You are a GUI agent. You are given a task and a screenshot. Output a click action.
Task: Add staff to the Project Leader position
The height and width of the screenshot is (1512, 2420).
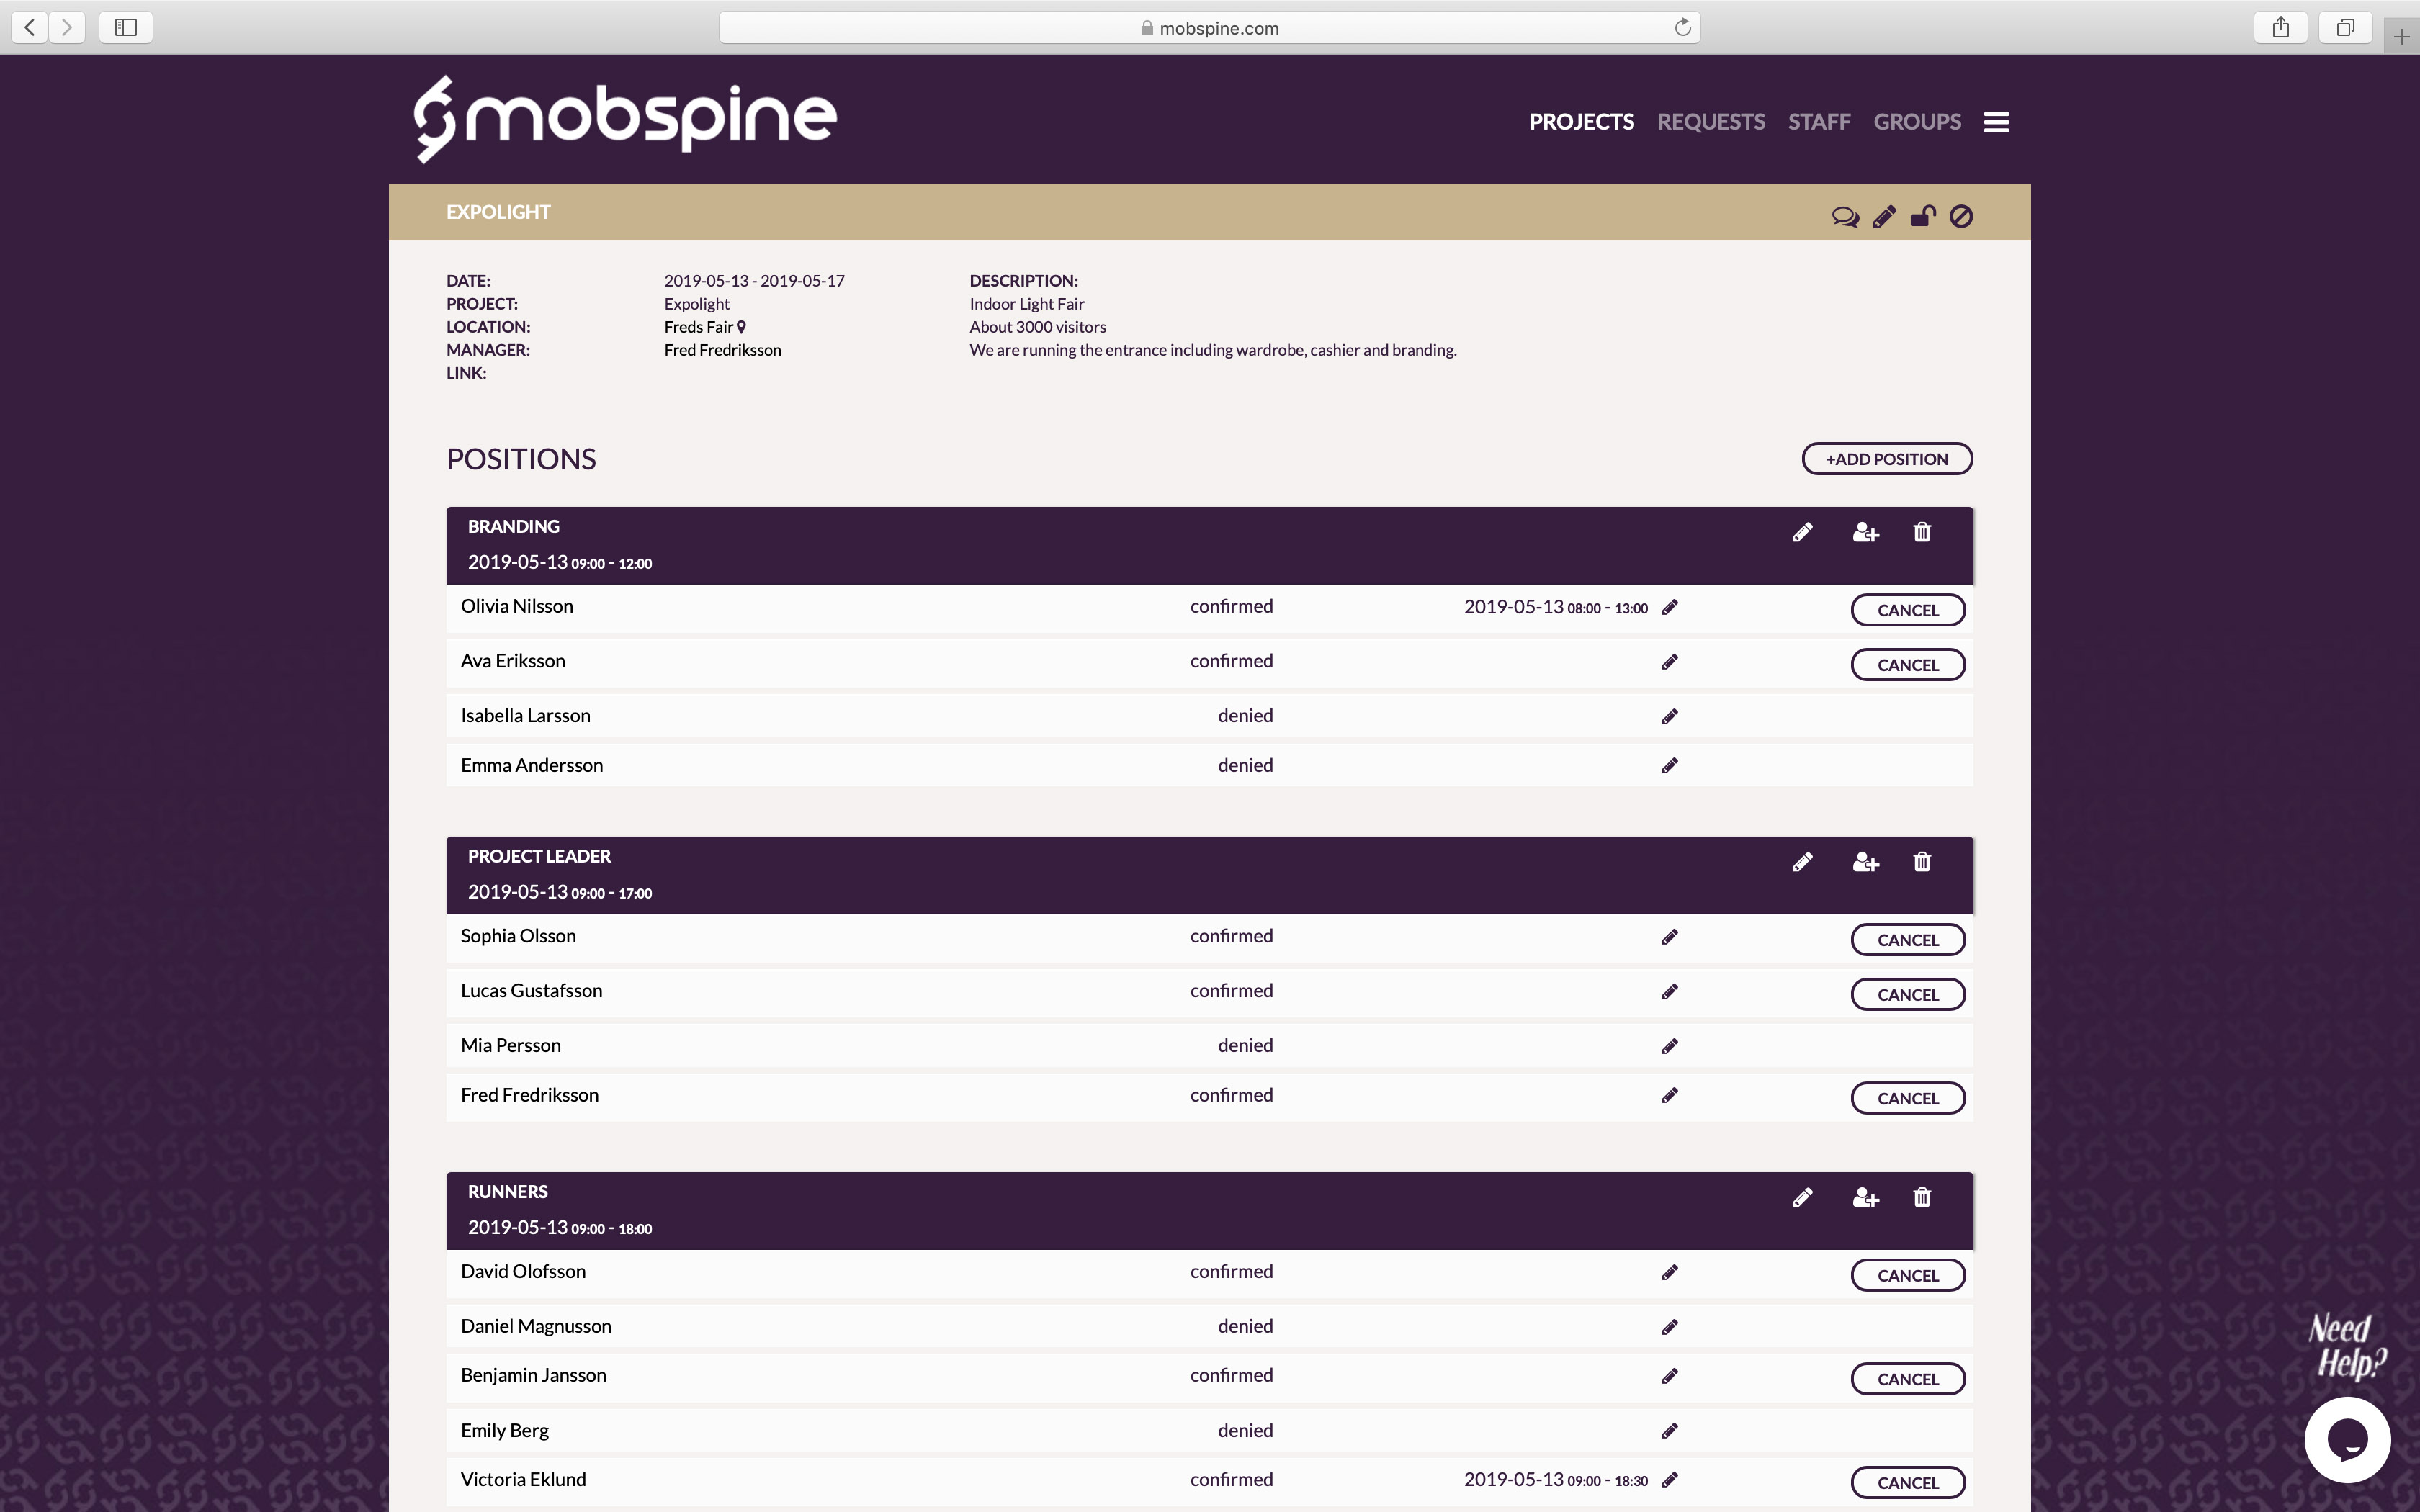1865,861
